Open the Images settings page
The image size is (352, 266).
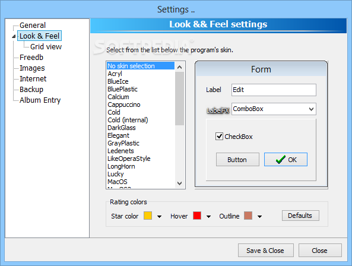32,68
